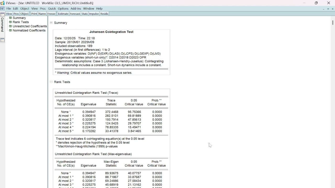Click the 'Included observations: 189' line
Image resolution: width=335 pixels, height=188 pixels.
(74, 46)
